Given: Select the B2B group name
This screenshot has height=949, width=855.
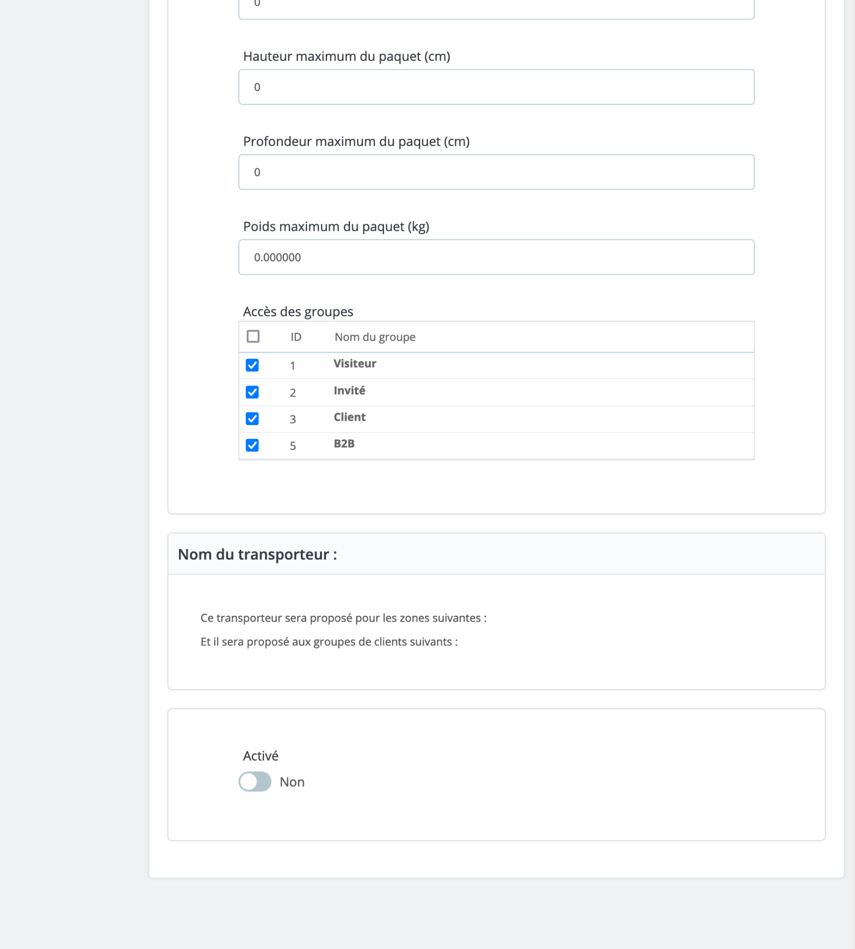Looking at the screenshot, I should tap(344, 444).
